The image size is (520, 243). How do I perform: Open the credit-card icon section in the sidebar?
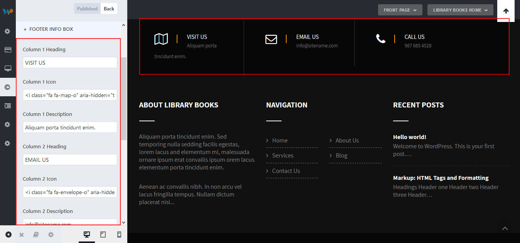point(7,50)
